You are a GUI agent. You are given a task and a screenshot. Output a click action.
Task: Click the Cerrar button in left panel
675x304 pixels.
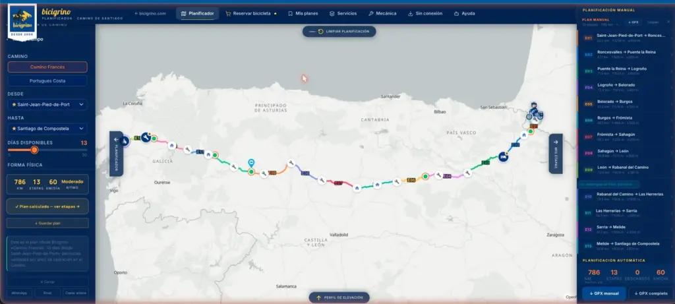(x=47, y=282)
